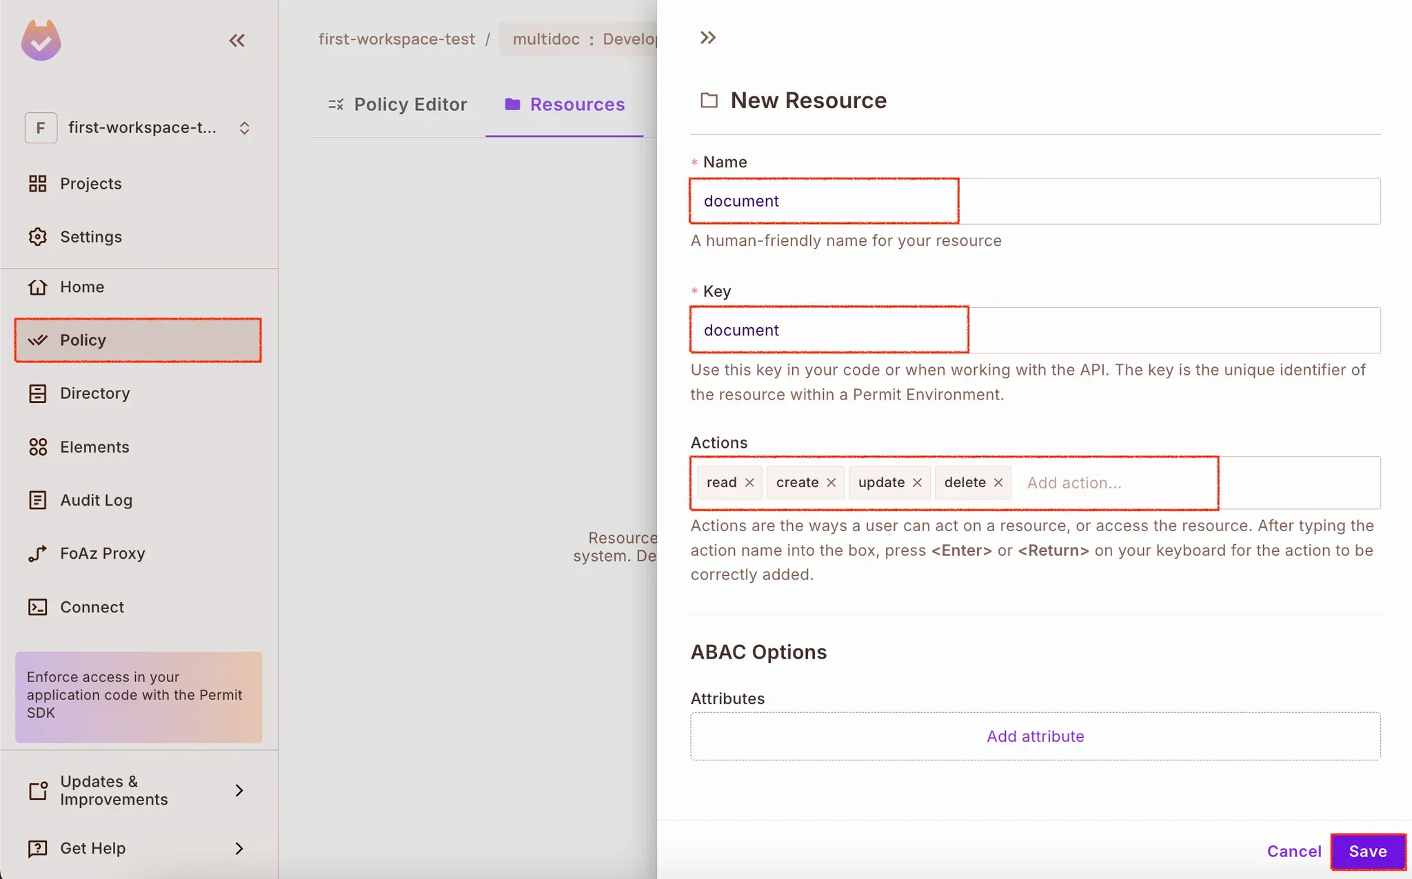Switch to the Policy Editor tab
1412x879 pixels.
click(398, 105)
